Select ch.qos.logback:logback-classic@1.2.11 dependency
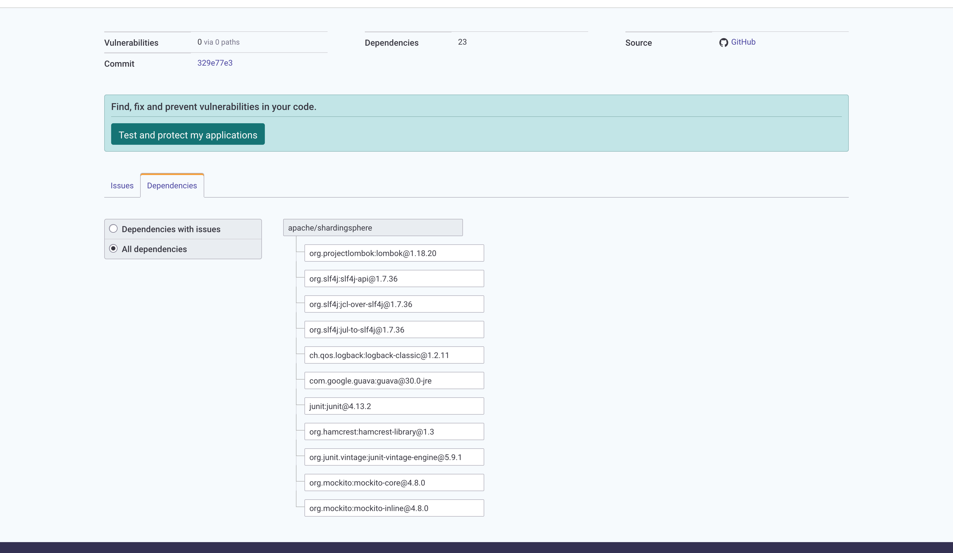This screenshot has height=553, width=953. click(394, 355)
